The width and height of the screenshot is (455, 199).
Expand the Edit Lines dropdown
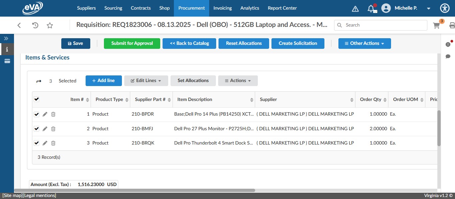pos(146,80)
